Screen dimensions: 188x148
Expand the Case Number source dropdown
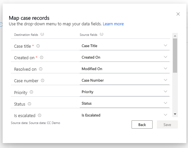[x=125, y=80]
